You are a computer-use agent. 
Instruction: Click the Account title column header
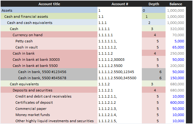(49, 4)
